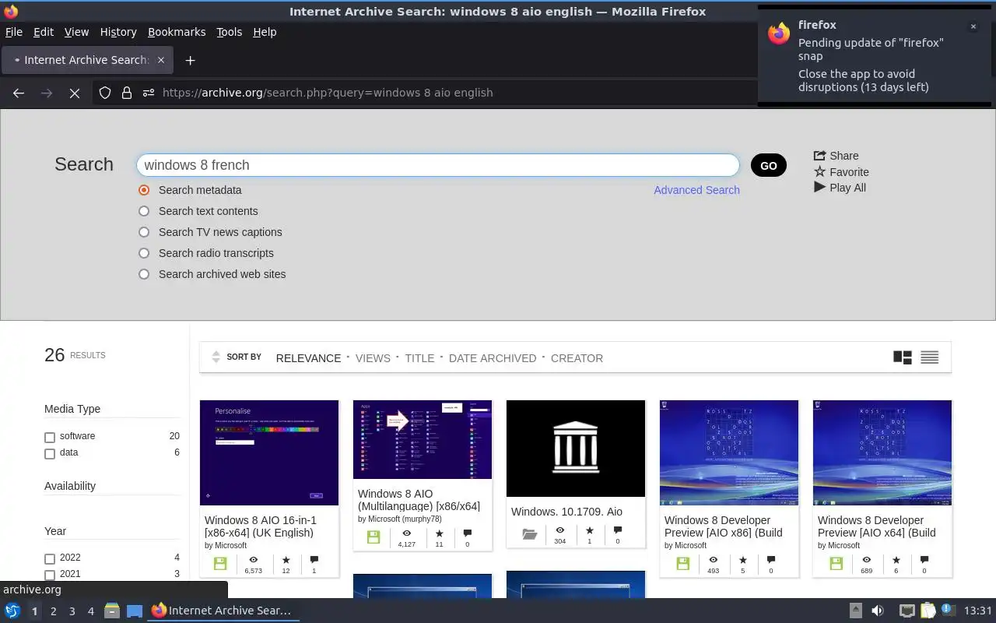
Task: Toggle the sort direction arrows beside SORT BY
Action: (216, 357)
